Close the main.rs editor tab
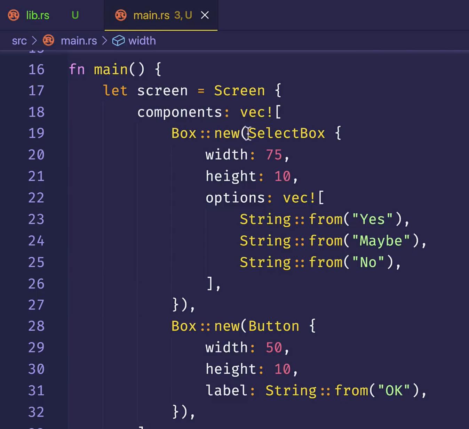 tap(205, 15)
